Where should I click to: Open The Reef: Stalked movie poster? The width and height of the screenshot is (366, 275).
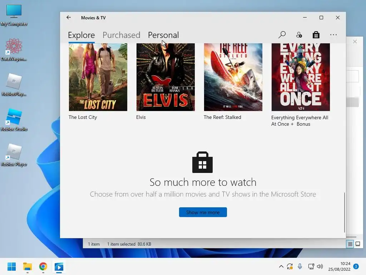(233, 77)
